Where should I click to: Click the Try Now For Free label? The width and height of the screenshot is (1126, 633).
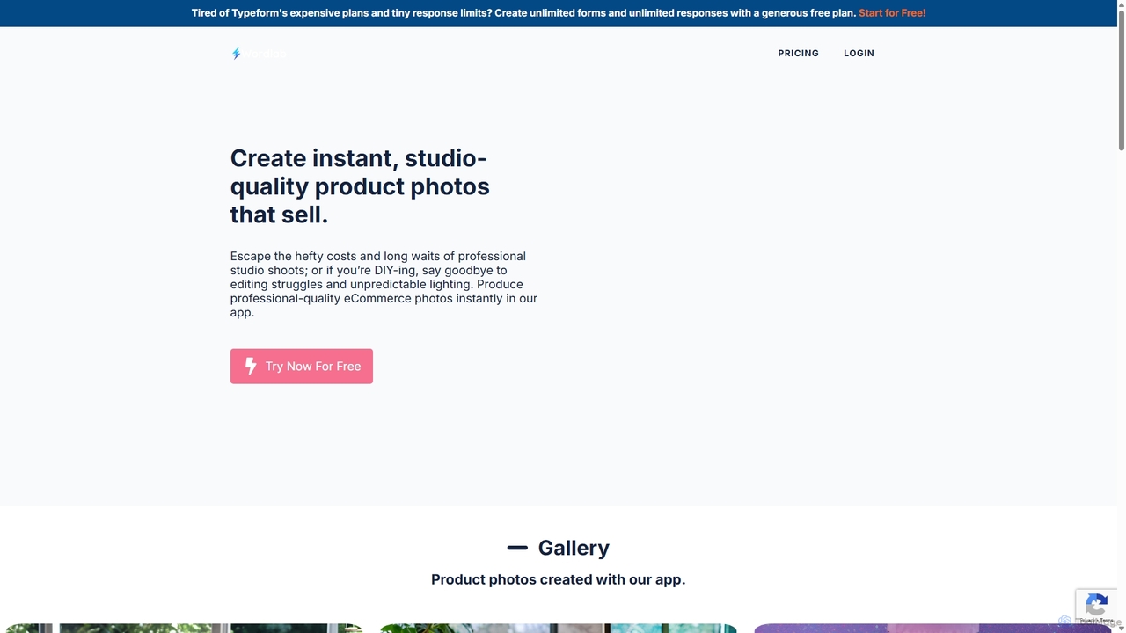coord(313,367)
